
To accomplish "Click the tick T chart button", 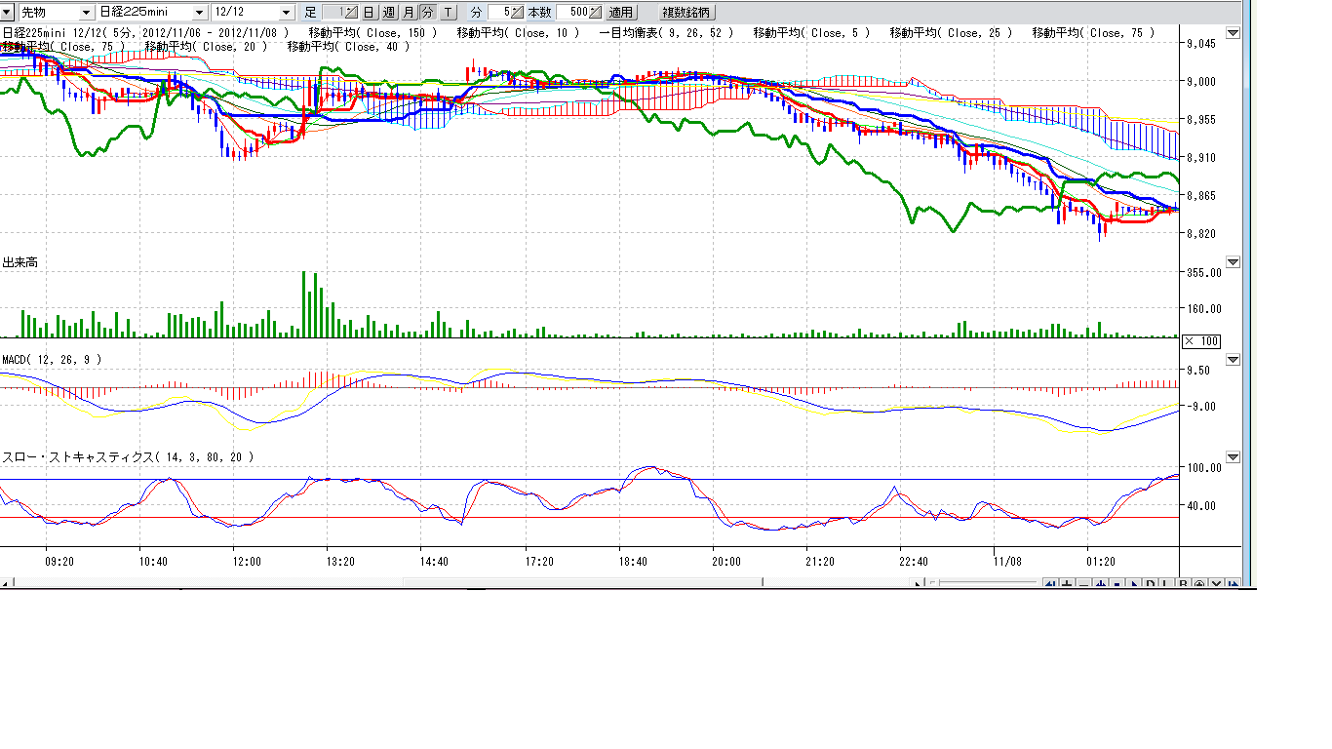I will pos(447,13).
